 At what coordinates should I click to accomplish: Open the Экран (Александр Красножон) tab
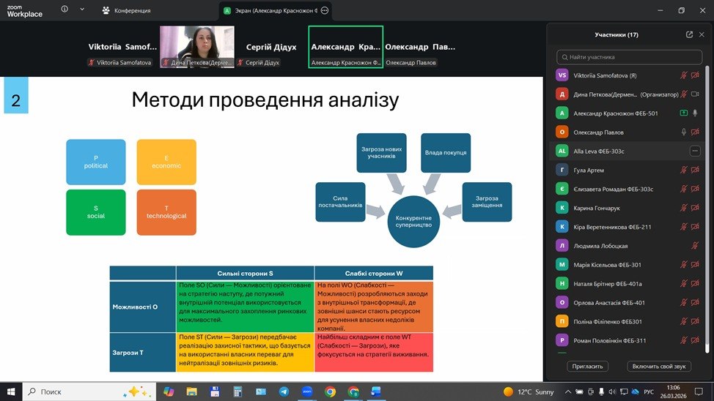[x=271, y=11]
